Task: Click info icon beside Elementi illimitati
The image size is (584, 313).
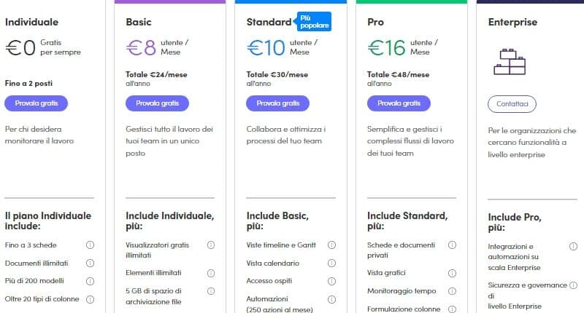Action: tap(211, 273)
